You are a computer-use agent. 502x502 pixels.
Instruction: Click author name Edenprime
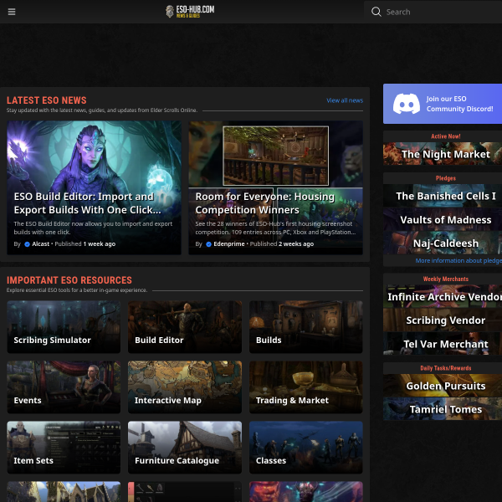(229, 244)
